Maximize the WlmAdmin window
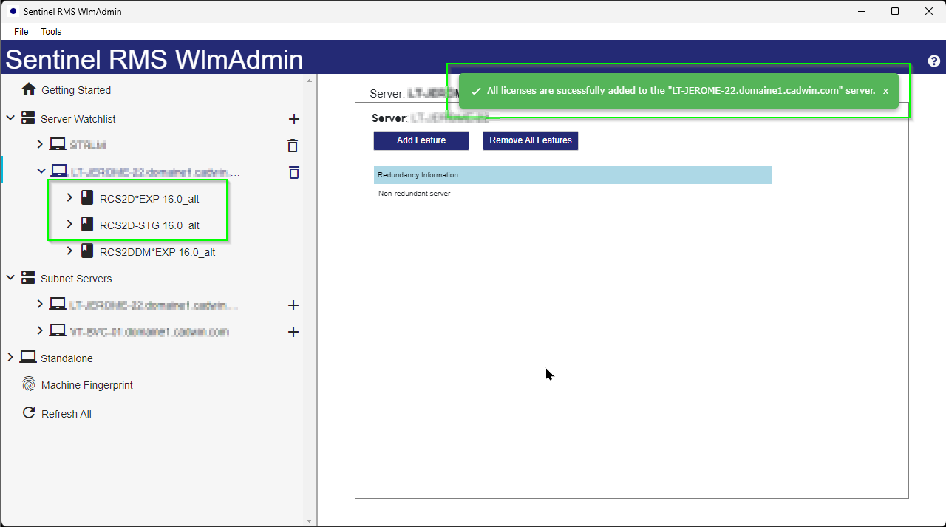 pyautogui.click(x=895, y=11)
